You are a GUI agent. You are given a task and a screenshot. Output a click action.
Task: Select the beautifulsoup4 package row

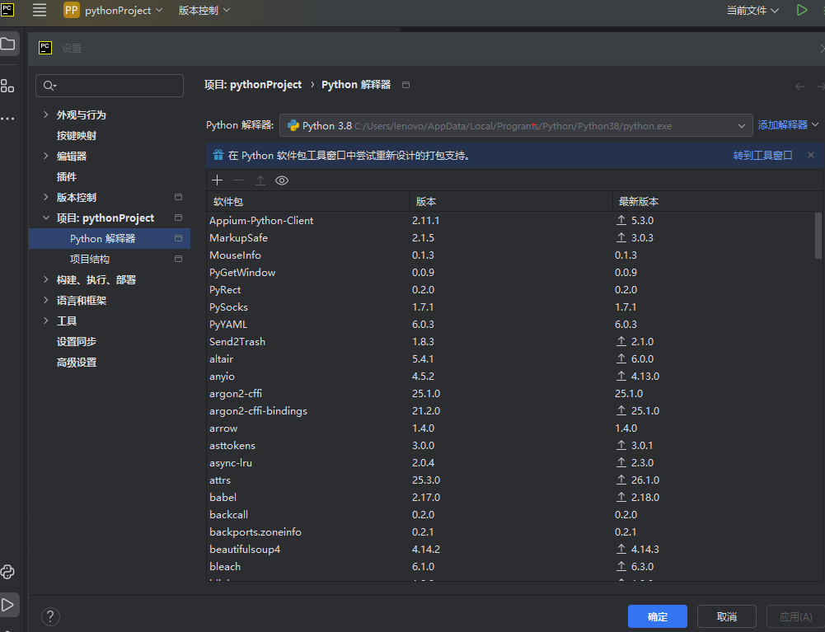(x=510, y=550)
